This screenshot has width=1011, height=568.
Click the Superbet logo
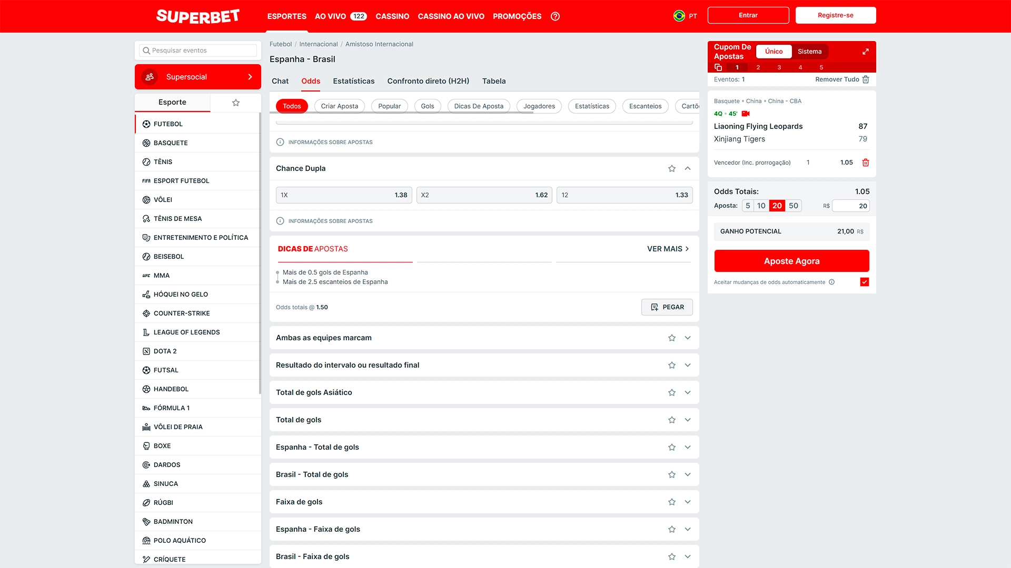[197, 16]
